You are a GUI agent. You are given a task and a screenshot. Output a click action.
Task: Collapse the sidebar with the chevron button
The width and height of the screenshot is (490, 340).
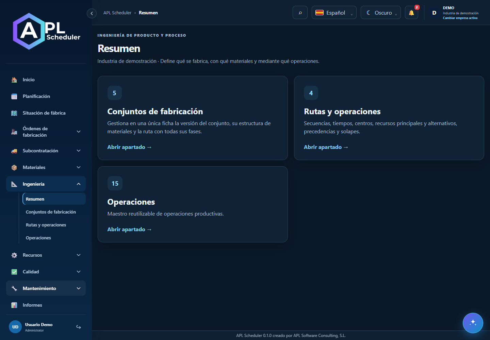[x=92, y=13]
